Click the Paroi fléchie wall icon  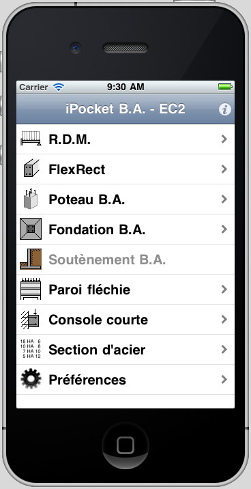(31, 289)
